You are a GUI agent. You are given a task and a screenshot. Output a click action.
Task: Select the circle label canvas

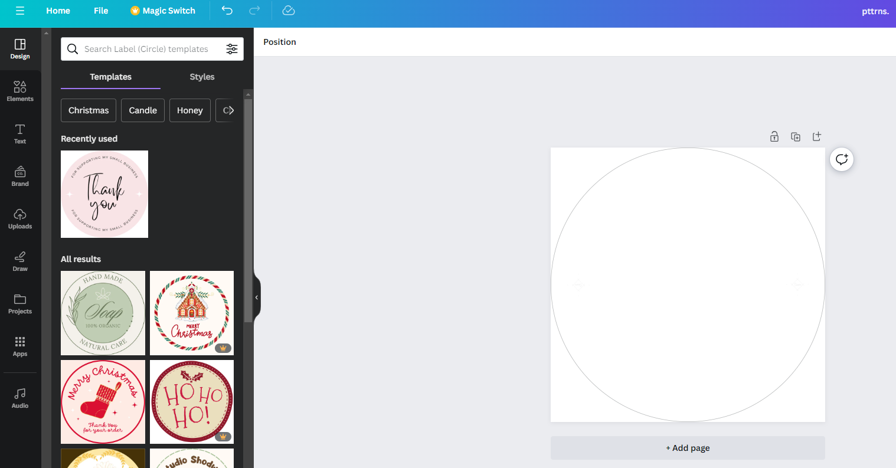coord(688,284)
